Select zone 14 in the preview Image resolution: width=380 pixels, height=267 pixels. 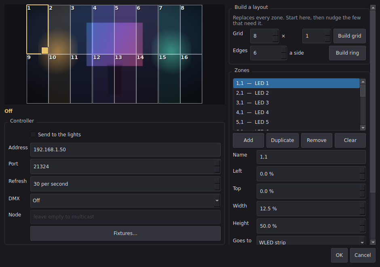(147, 79)
